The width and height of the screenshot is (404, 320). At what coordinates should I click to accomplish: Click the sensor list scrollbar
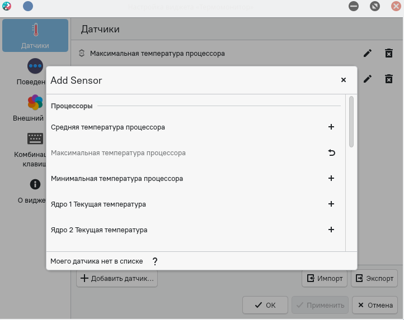351,122
